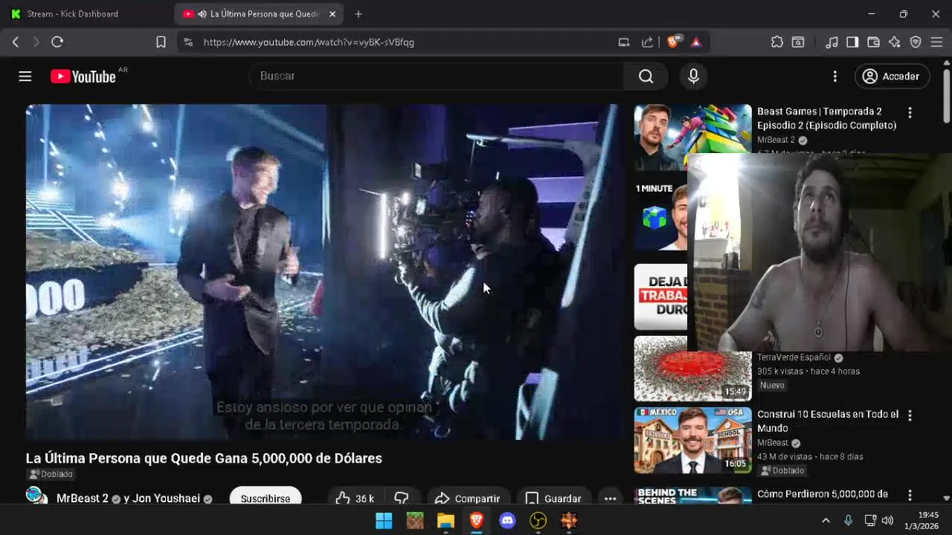This screenshot has width=952, height=535.
Task: Start voice search with the microphone
Action: click(693, 77)
